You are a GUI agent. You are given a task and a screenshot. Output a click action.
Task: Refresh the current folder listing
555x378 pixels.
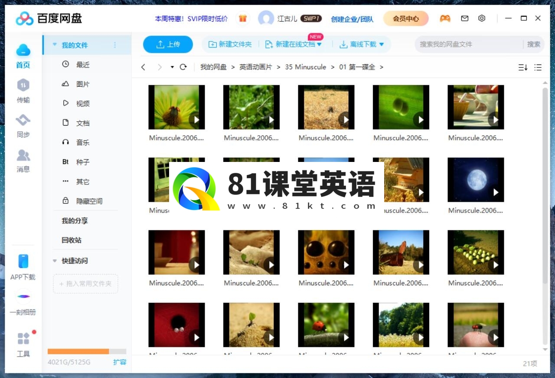183,67
